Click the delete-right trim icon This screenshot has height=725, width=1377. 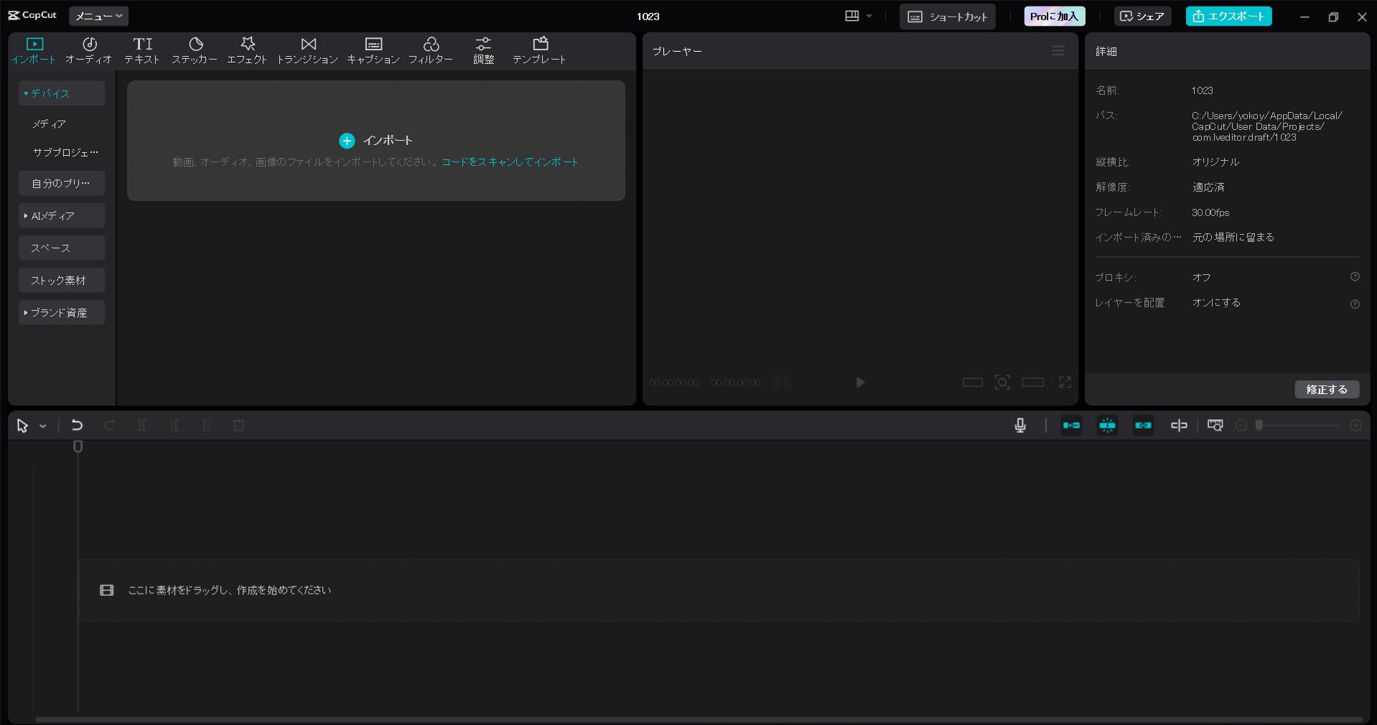(206, 426)
